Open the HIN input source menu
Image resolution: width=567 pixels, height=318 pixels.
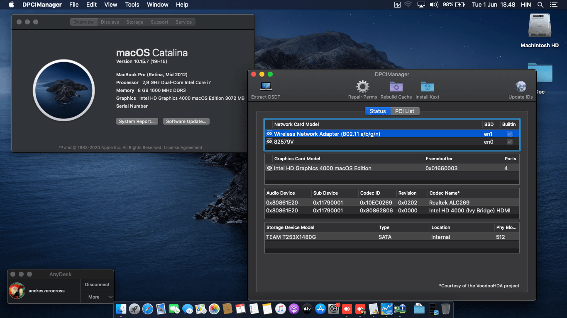tap(526, 5)
